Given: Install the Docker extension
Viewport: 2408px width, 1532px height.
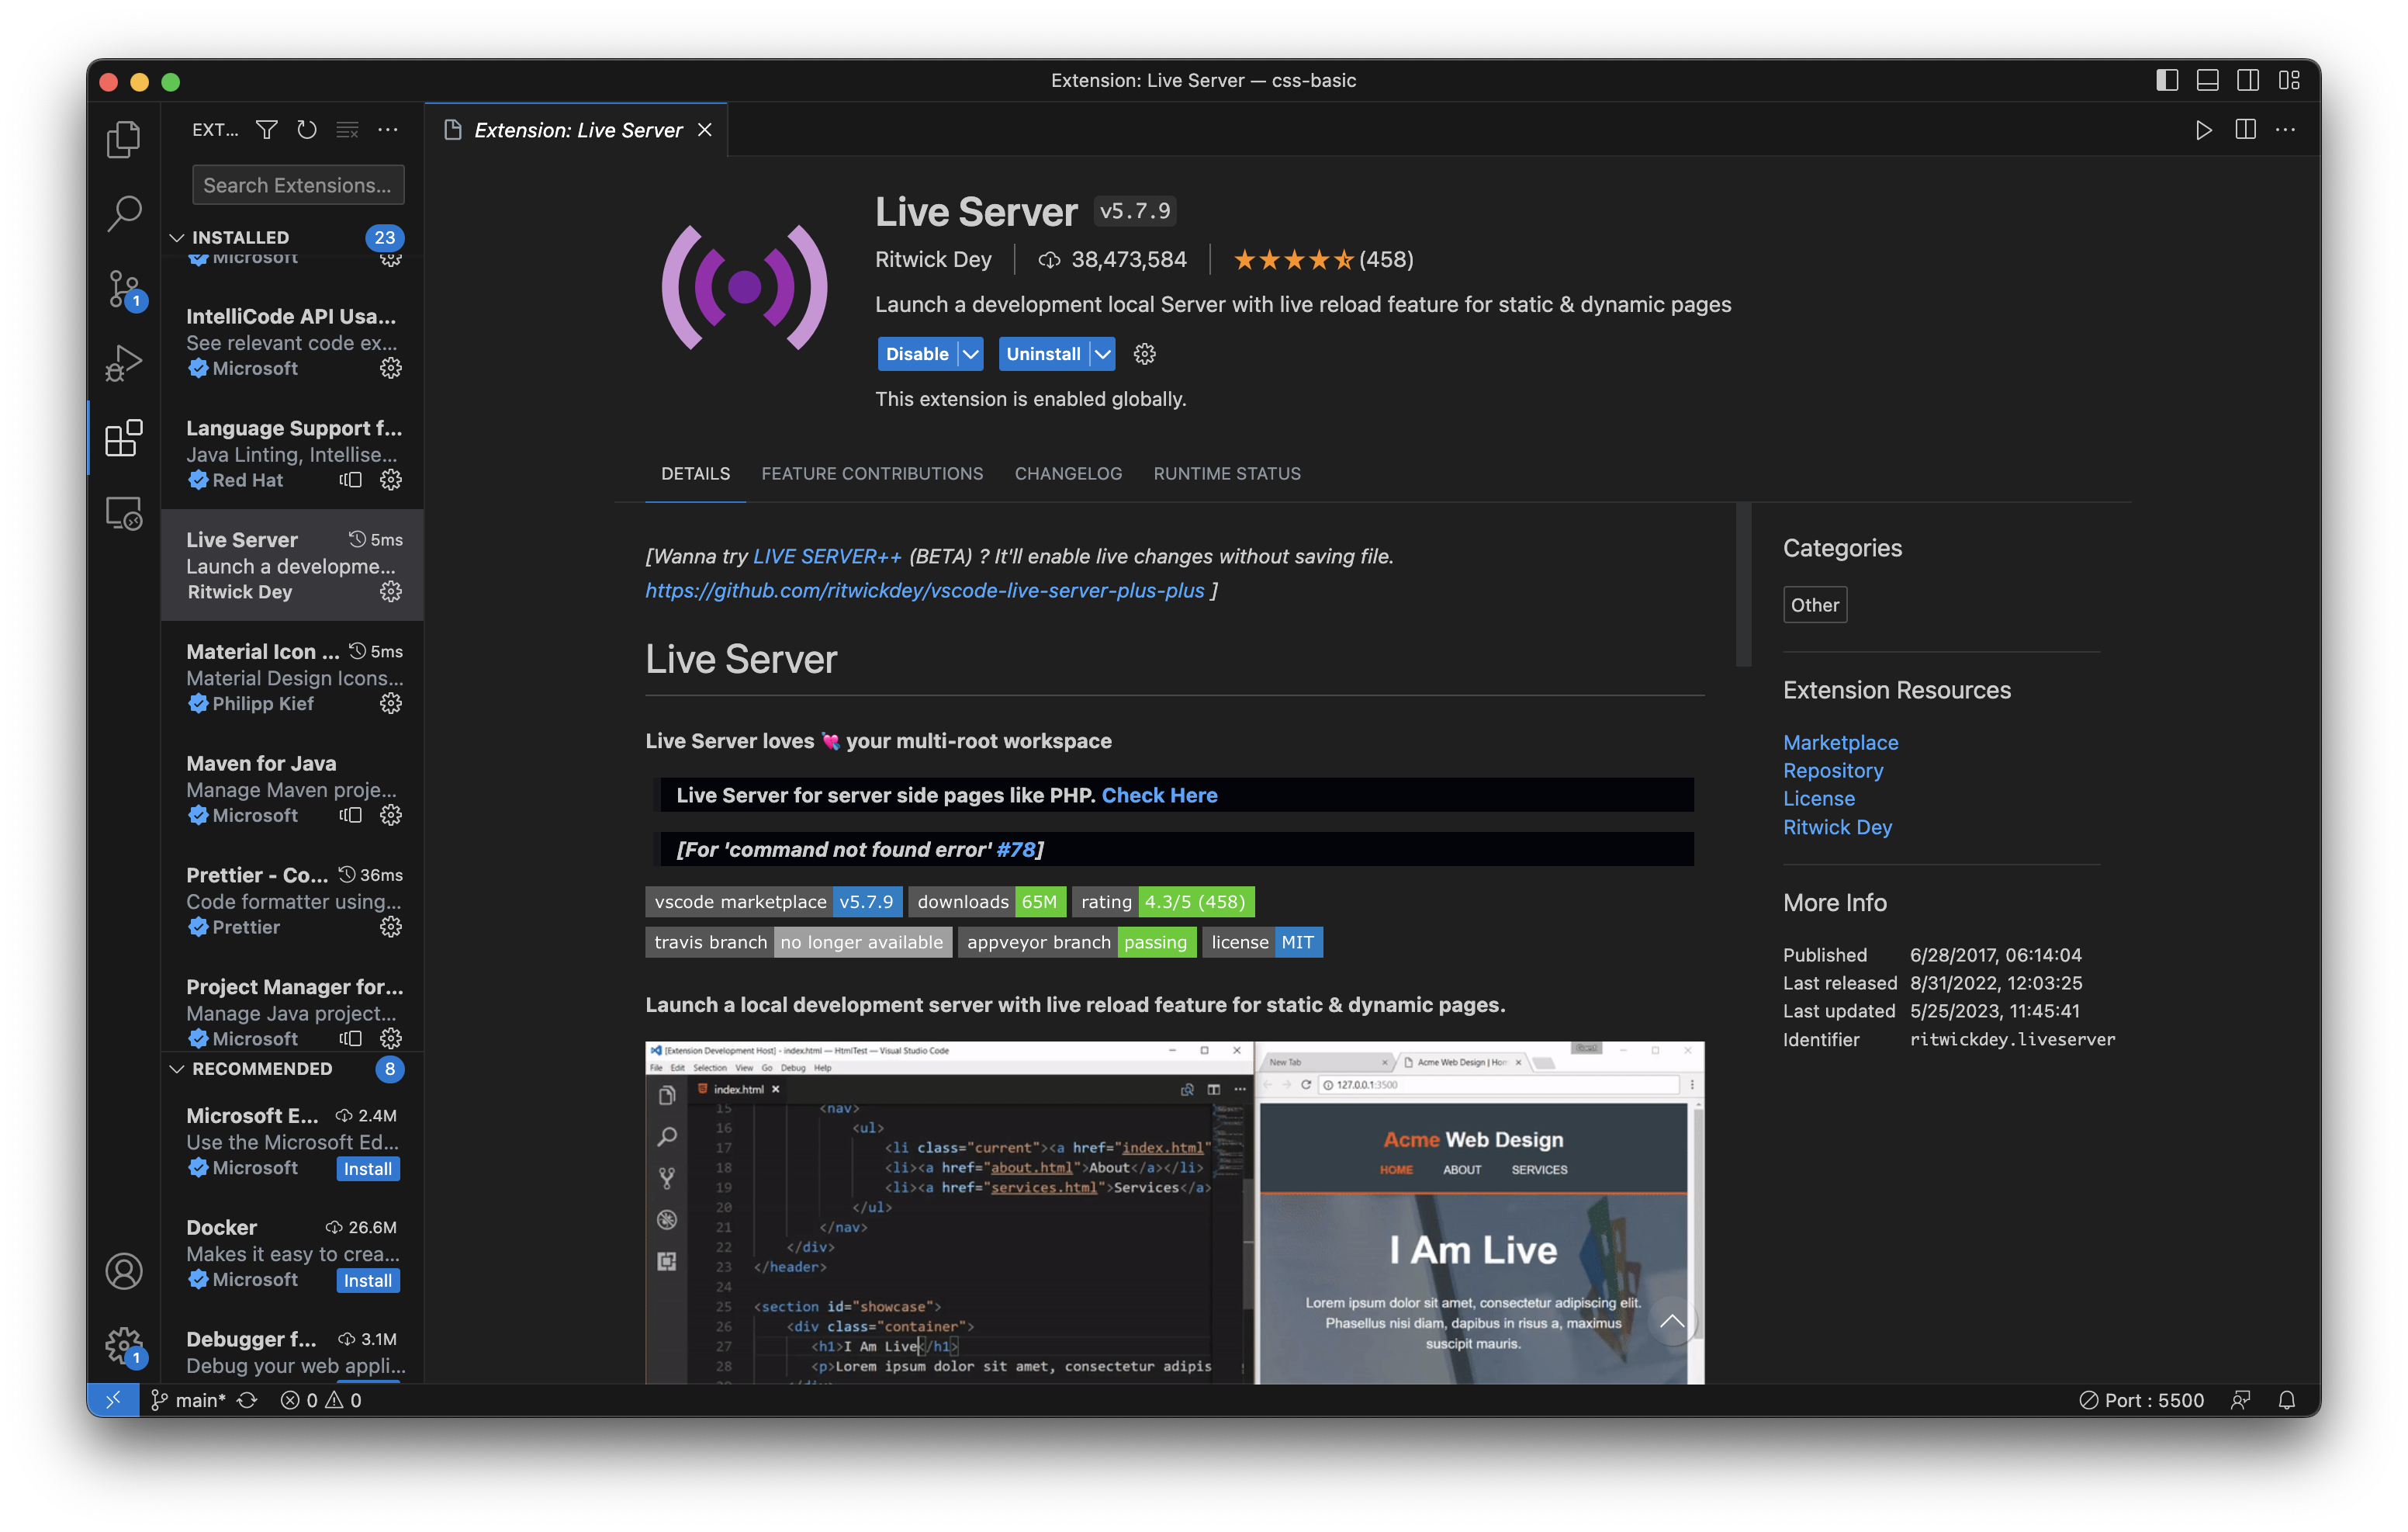Looking at the screenshot, I should (x=367, y=1280).
